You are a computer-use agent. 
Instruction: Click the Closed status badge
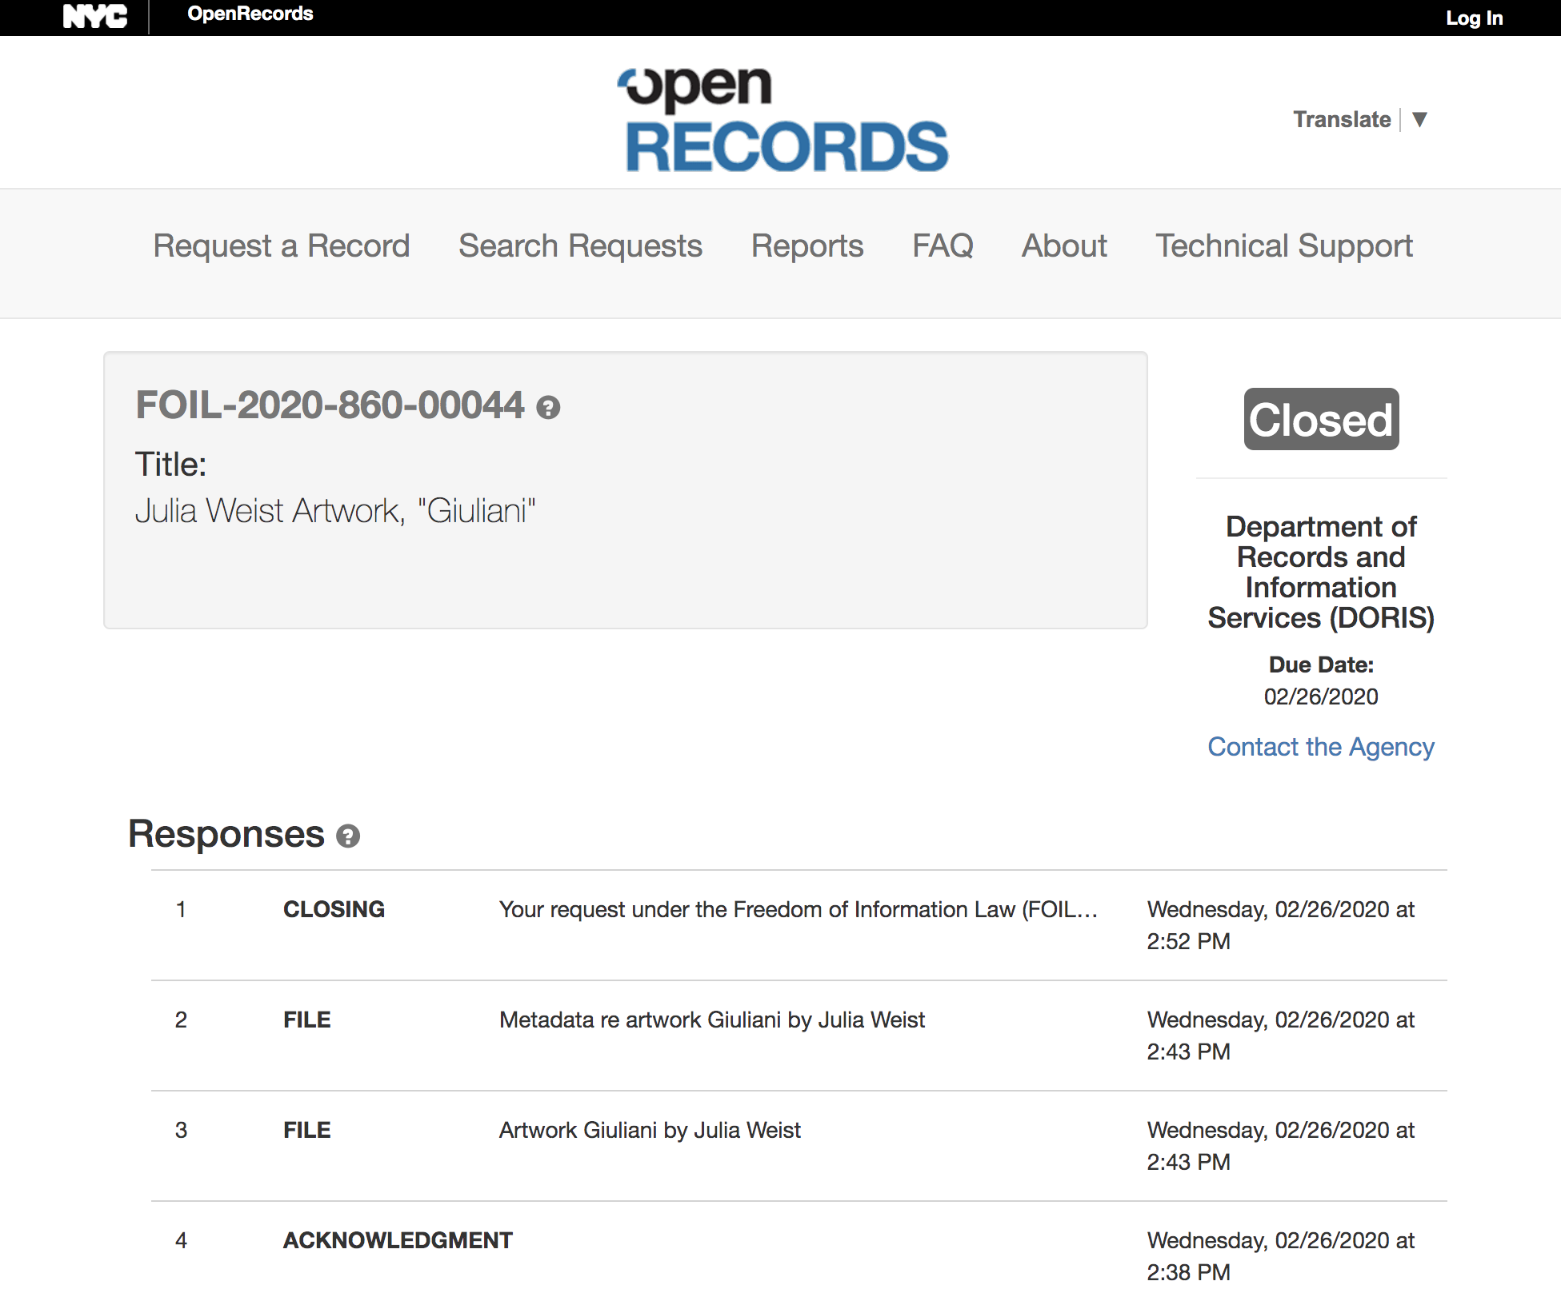1320,420
